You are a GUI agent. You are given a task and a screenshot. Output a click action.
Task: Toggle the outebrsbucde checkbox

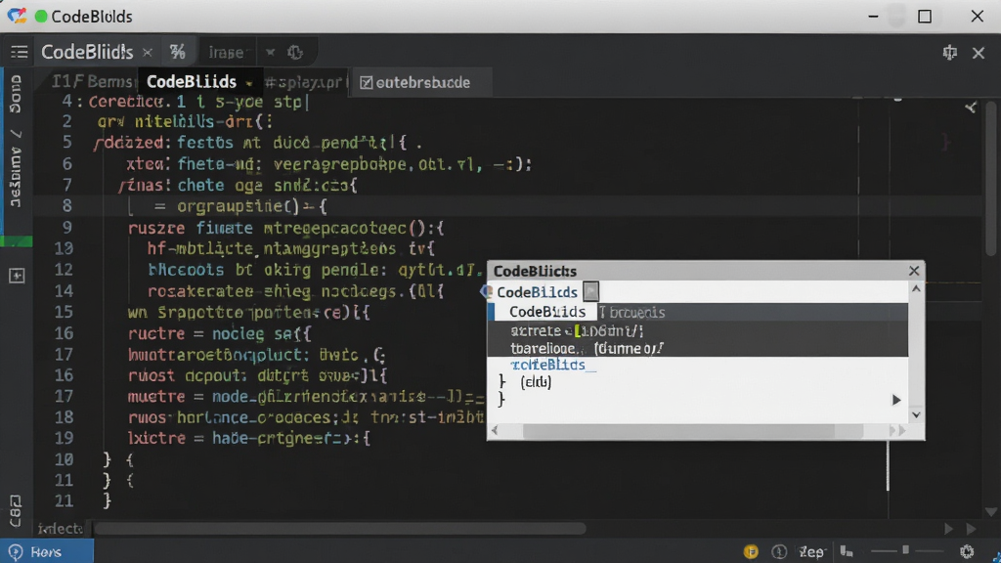367,82
